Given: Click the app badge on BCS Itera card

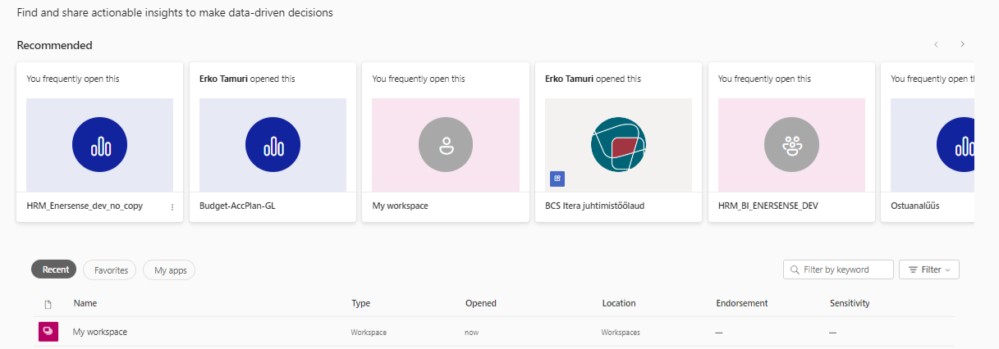Looking at the screenshot, I should click(x=557, y=178).
